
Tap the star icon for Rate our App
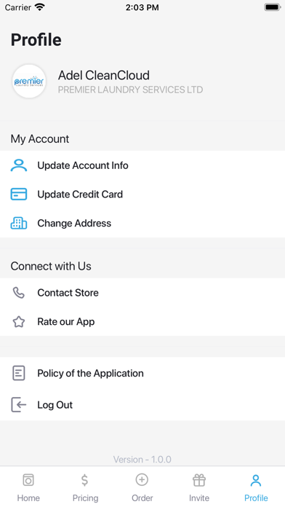(19, 322)
